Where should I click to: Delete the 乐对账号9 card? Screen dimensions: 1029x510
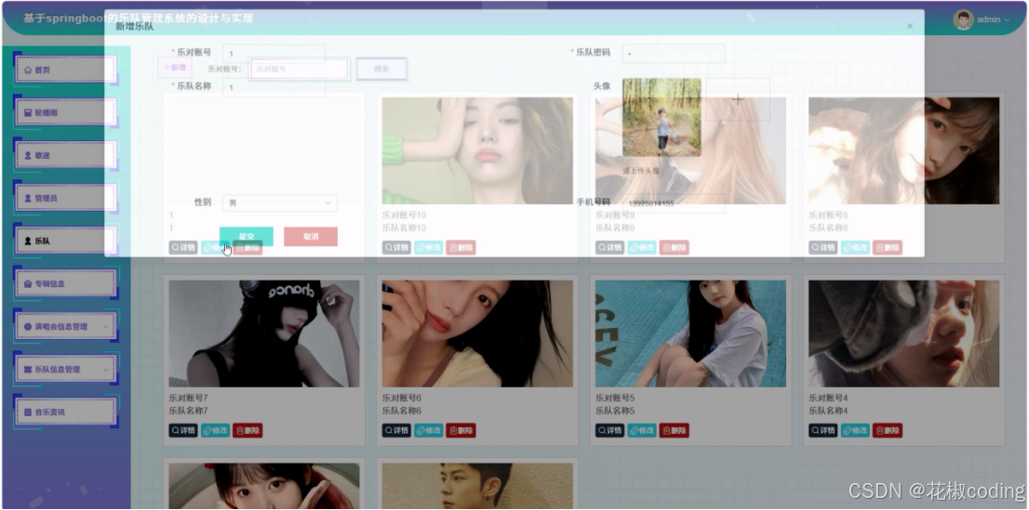coord(674,248)
